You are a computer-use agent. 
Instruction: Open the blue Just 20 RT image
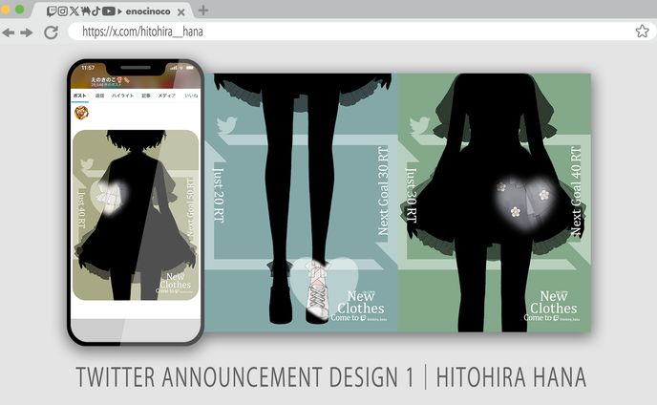301,202
